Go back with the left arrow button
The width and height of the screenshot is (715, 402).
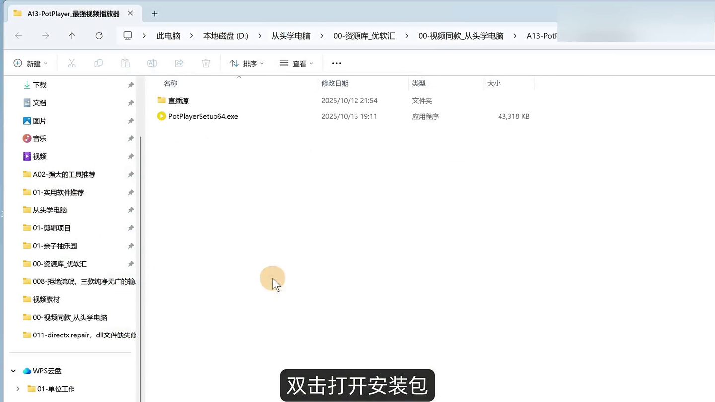coord(19,36)
